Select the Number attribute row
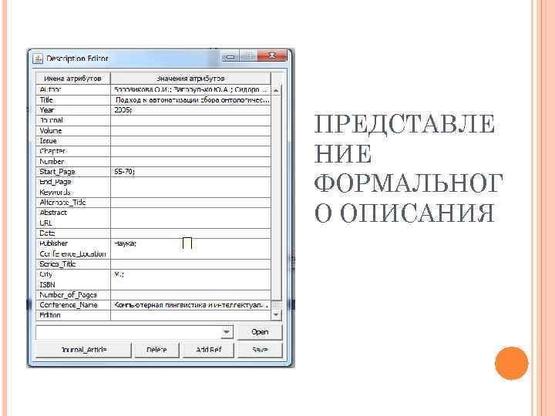The height and width of the screenshot is (416, 555). pos(153,161)
